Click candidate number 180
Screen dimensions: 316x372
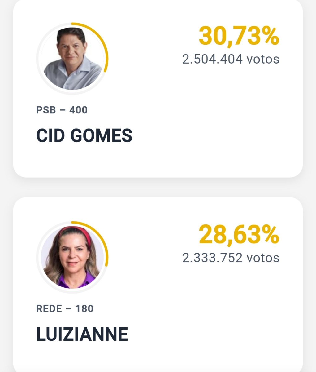click(x=84, y=309)
